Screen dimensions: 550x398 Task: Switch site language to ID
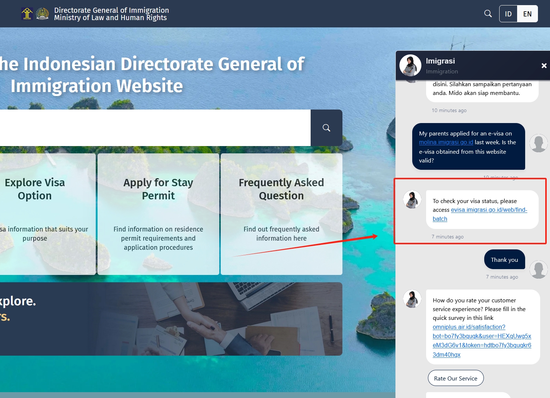(508, 14)
